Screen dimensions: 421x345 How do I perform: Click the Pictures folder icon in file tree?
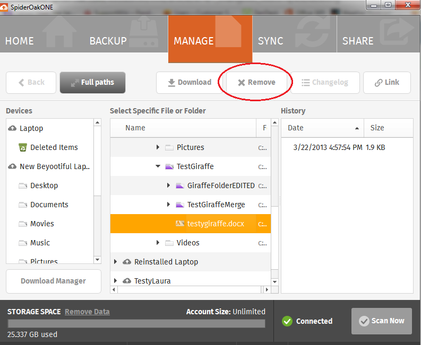point(169,147)
